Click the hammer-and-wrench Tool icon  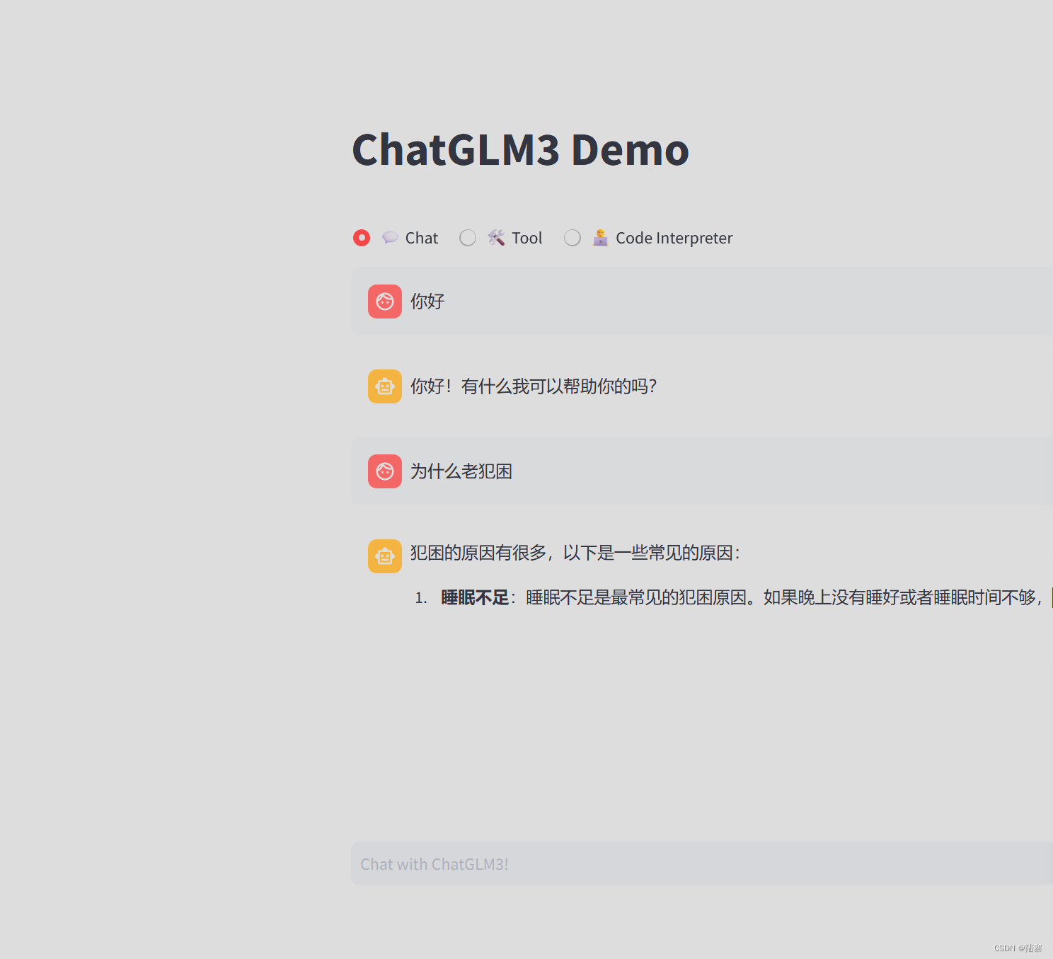(496, 238)
